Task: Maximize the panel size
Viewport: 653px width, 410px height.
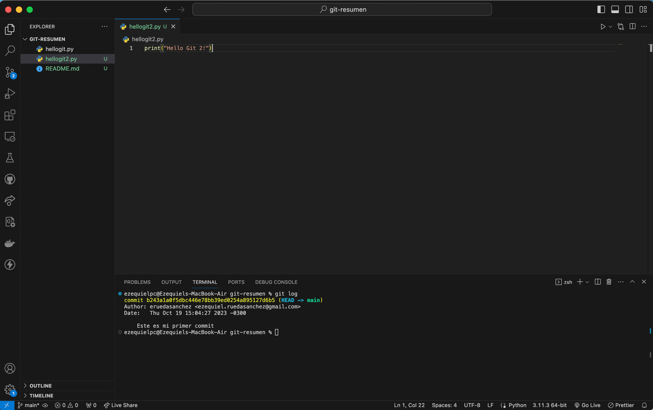Action: click(x=632, y=282)
